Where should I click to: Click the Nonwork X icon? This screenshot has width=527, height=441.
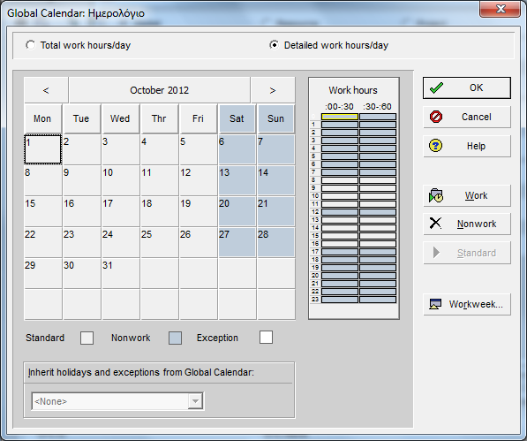pyautogui.click(x=435, y=223)
